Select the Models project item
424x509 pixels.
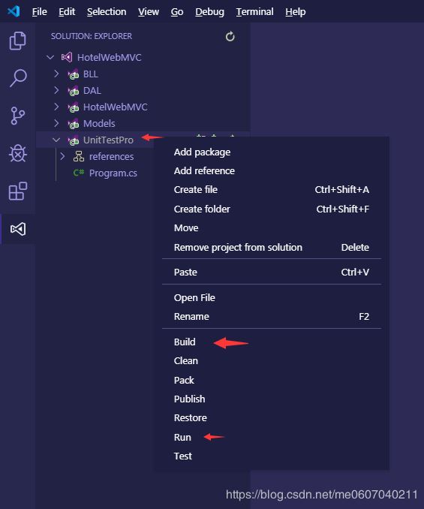[x=99, y=123]
